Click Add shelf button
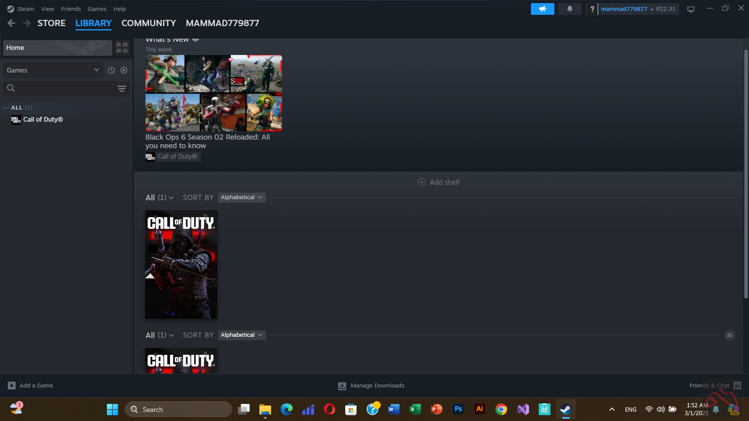This screenshot has width=749, height=421. pyautogui.click(x=439, y=182)
